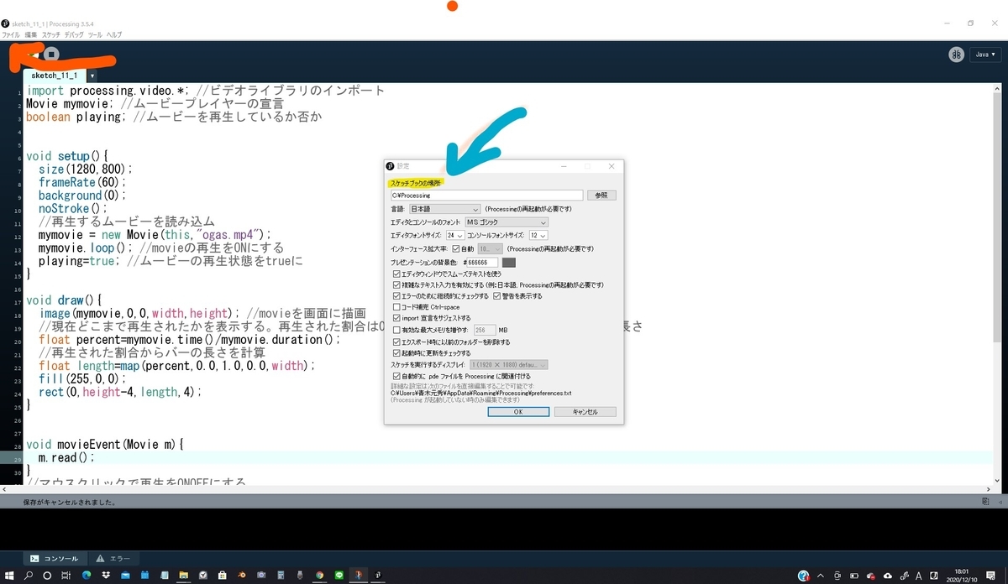Click the presentation background color swatch
The width and height of the screenshot is (1008, 584).
(510, 262)
